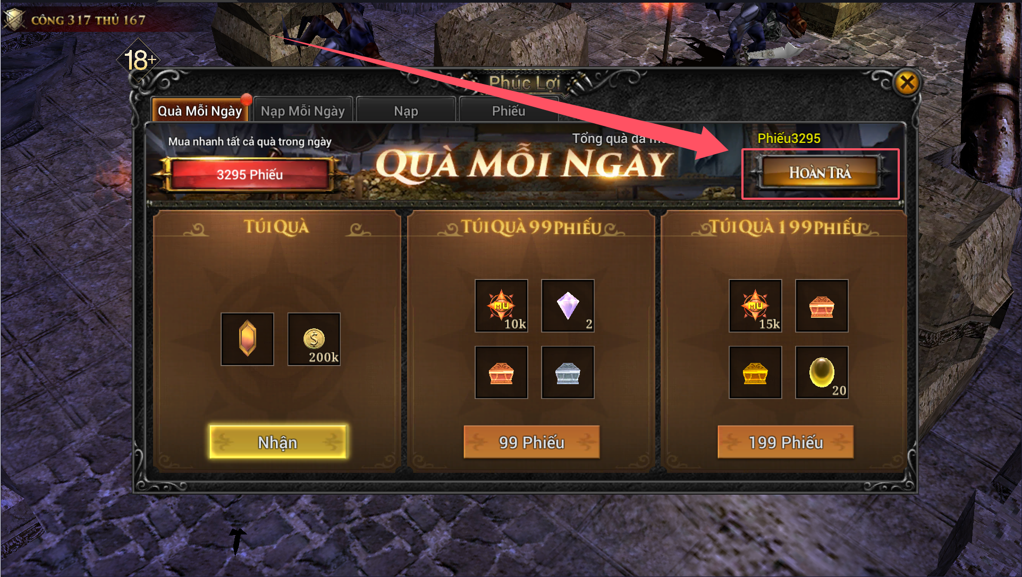Click the 18+ age rating badge
This screenshot has width=1022, height=577.
point(139,60)
